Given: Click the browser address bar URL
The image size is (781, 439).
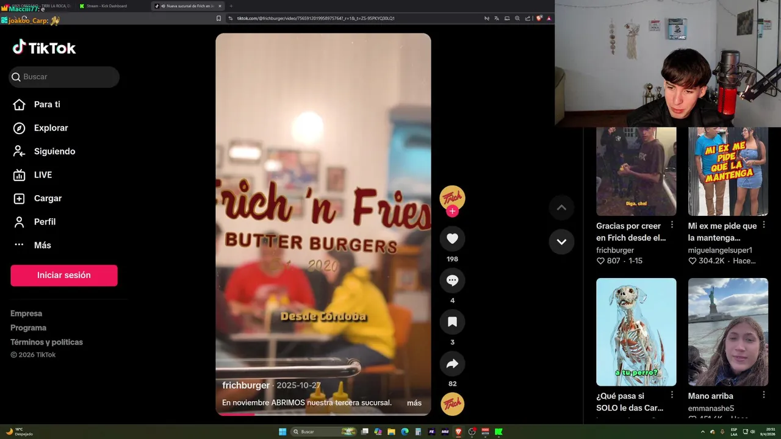Looking at the screenshot, I should 315,18.
